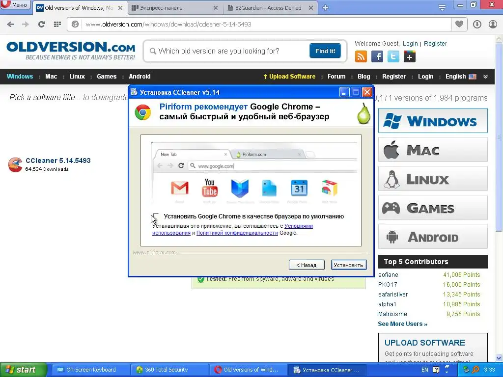Select Games in the site nav bar

(x=107, y=76)
